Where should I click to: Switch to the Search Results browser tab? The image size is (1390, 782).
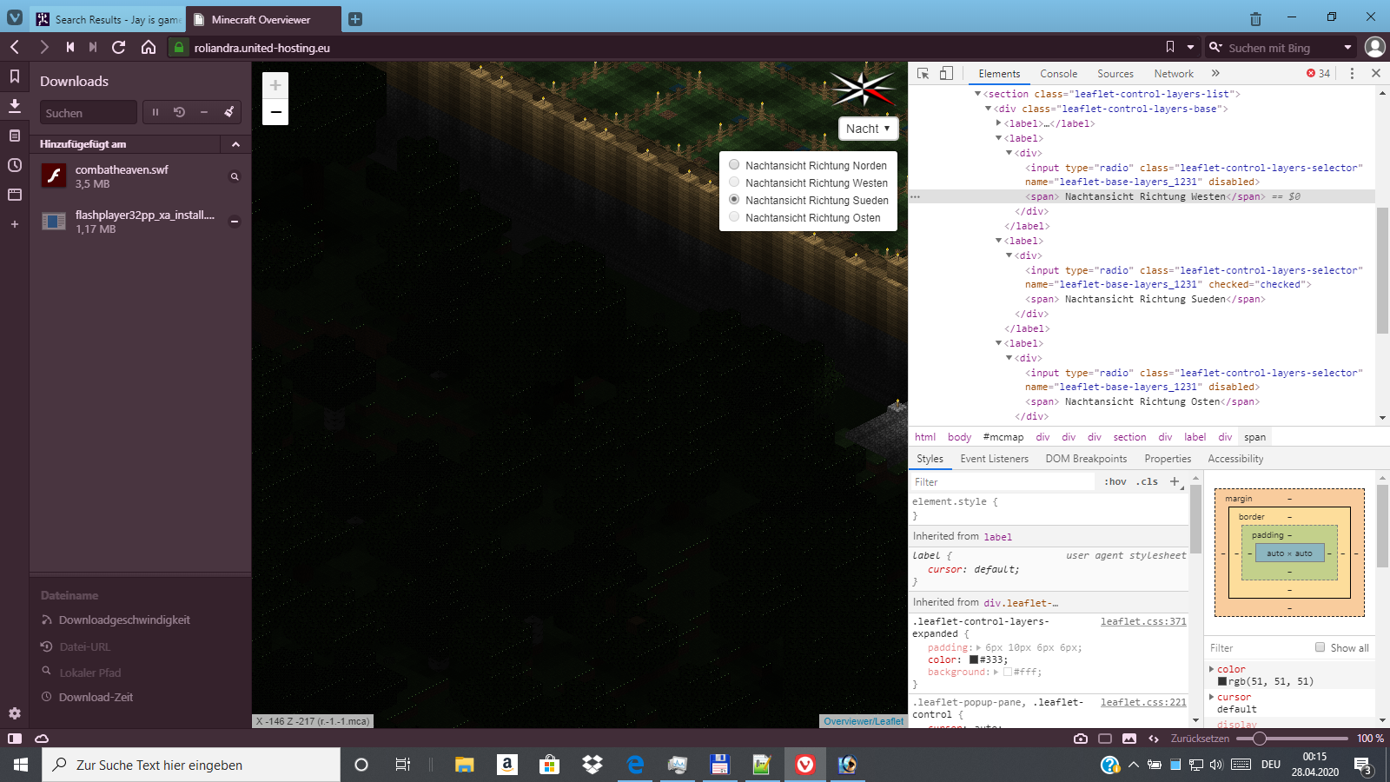[108, 19]
